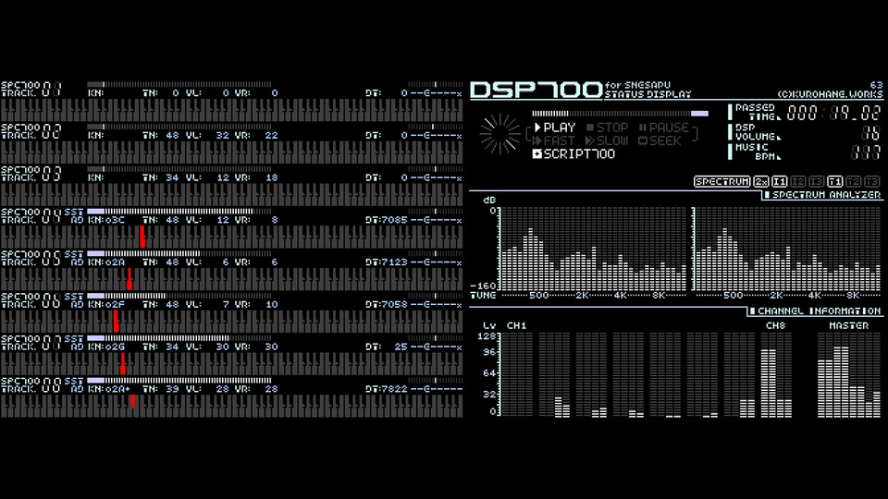Click the red o2G key on Track 07 keyboard
Viewport: 888px width, 499px height.
coord(123,363)
